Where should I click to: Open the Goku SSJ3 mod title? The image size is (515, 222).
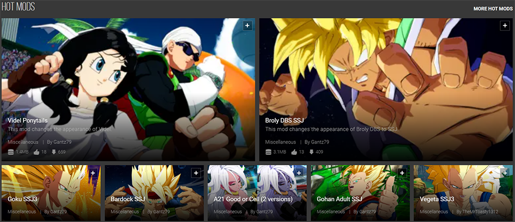tap(22, 199)
